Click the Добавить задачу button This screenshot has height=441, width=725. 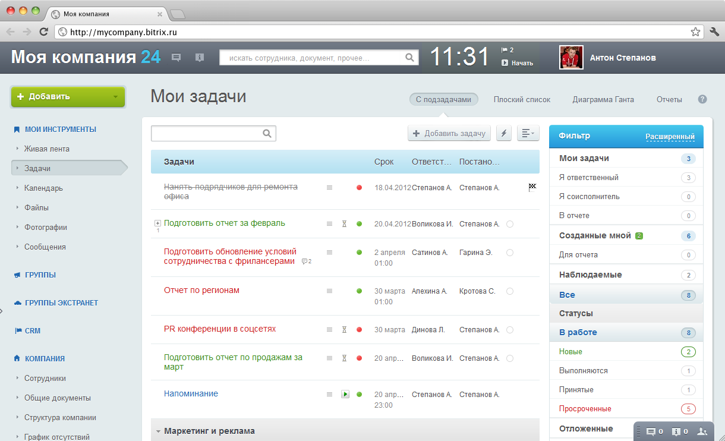(449, 134)
